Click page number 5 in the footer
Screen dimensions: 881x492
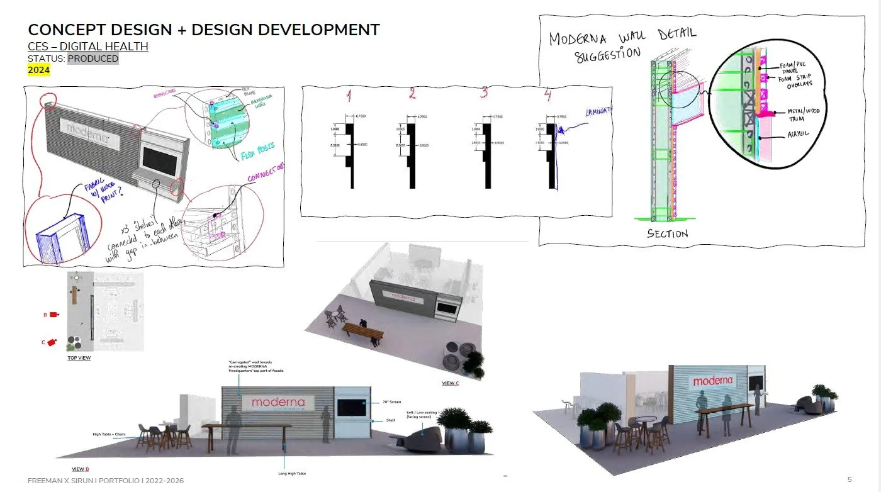(x=850, y=480)
